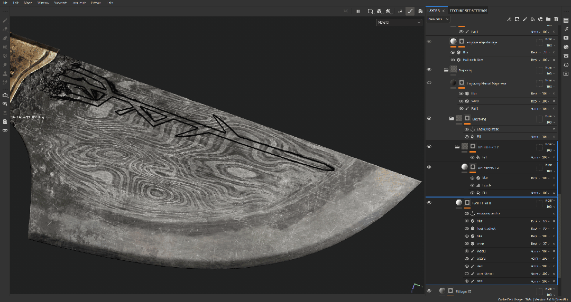Remove the engraving anchor point with X
The width and height of the screenshot is (571, 302).
pyautogui.click(x=554, y=214)
